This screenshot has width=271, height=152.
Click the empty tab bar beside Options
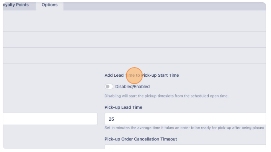click(x=165, y=6)
